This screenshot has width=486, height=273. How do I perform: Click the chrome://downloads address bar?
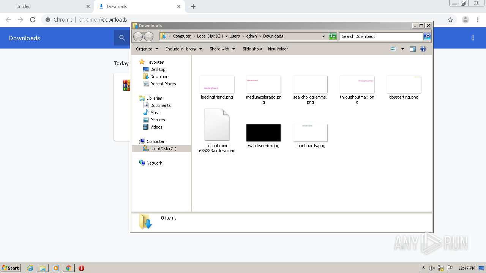(x=103, y=20)
